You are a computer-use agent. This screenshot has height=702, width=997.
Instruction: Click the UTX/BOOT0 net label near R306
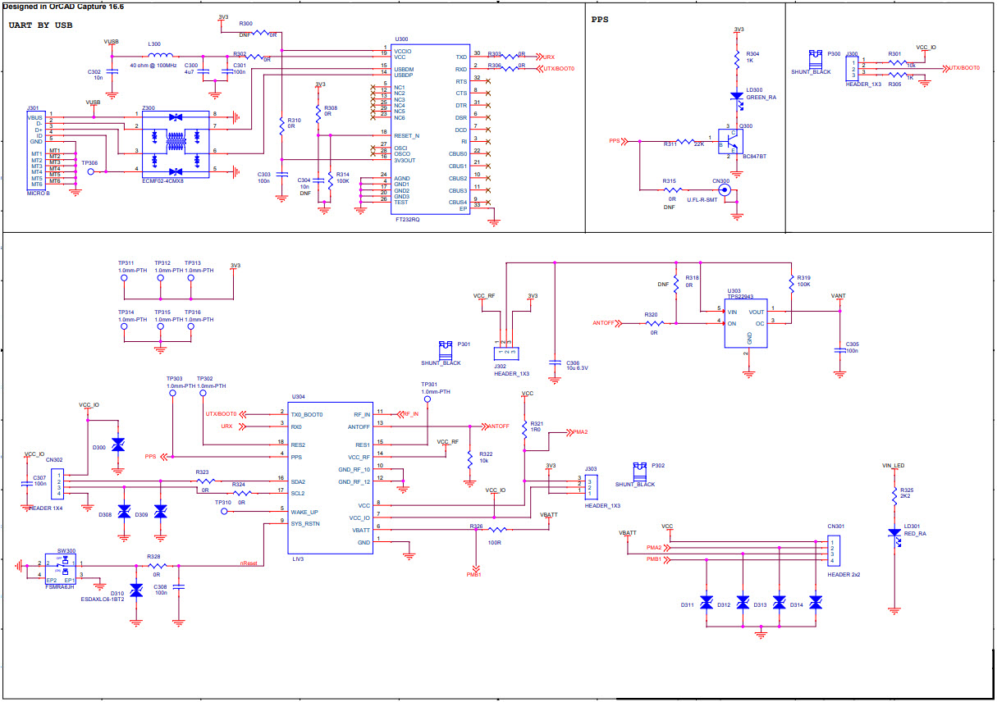pyautogui.click(x=559, y=69)
